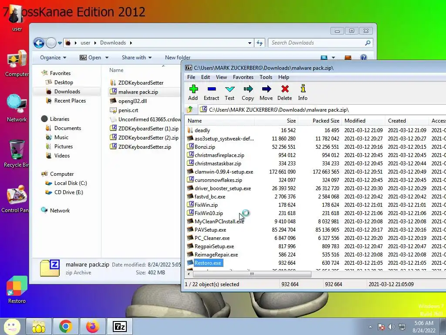Open the Share with dropdown

137,58
